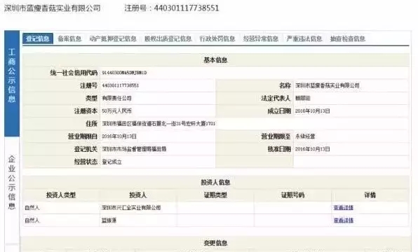Click the 成立日期 value 2016年10月13日
The width and height of the screenshot is (418, 252).
pyautogui.click(x=312, y=111)
